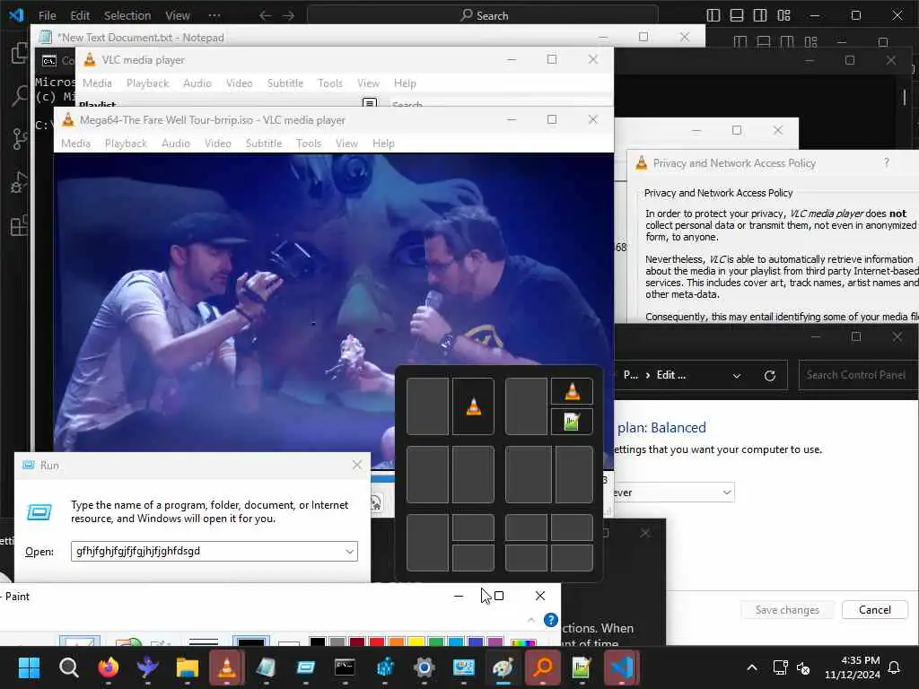Open File Explorer from the taskbar

(188, 667)
